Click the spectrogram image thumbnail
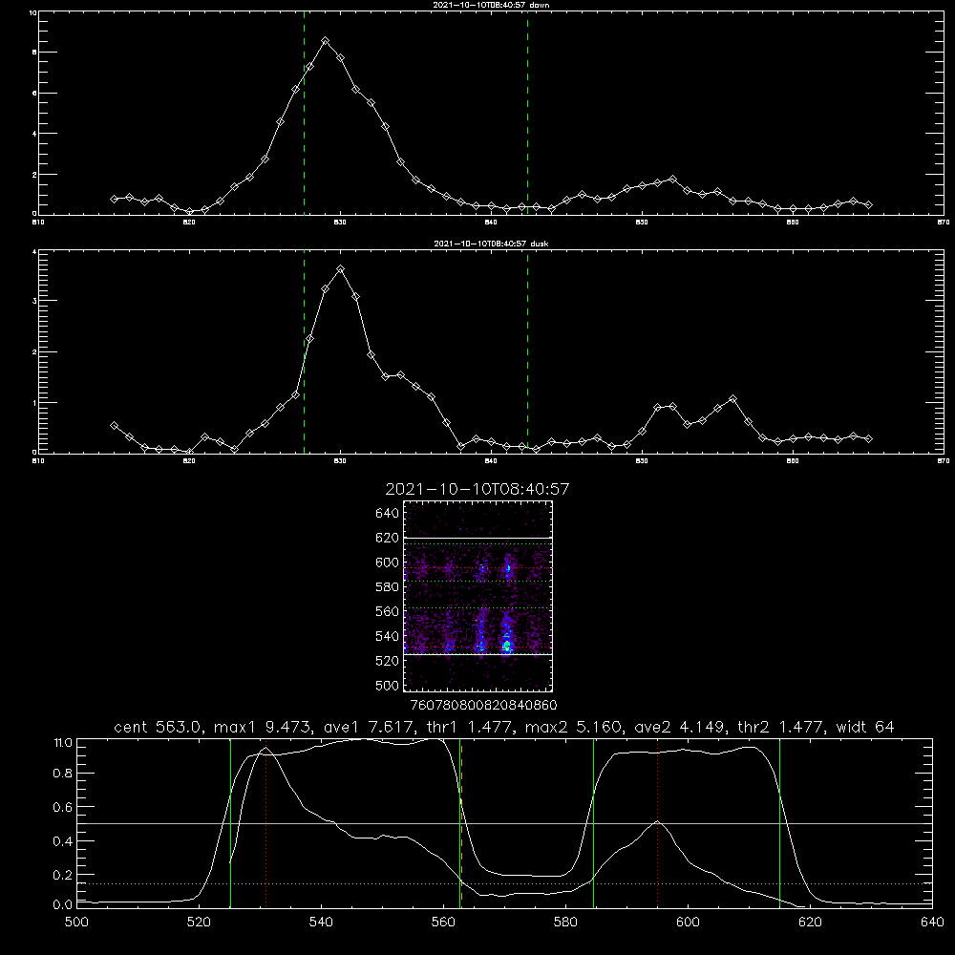This screenshot has width=955, height=955. 478,596
